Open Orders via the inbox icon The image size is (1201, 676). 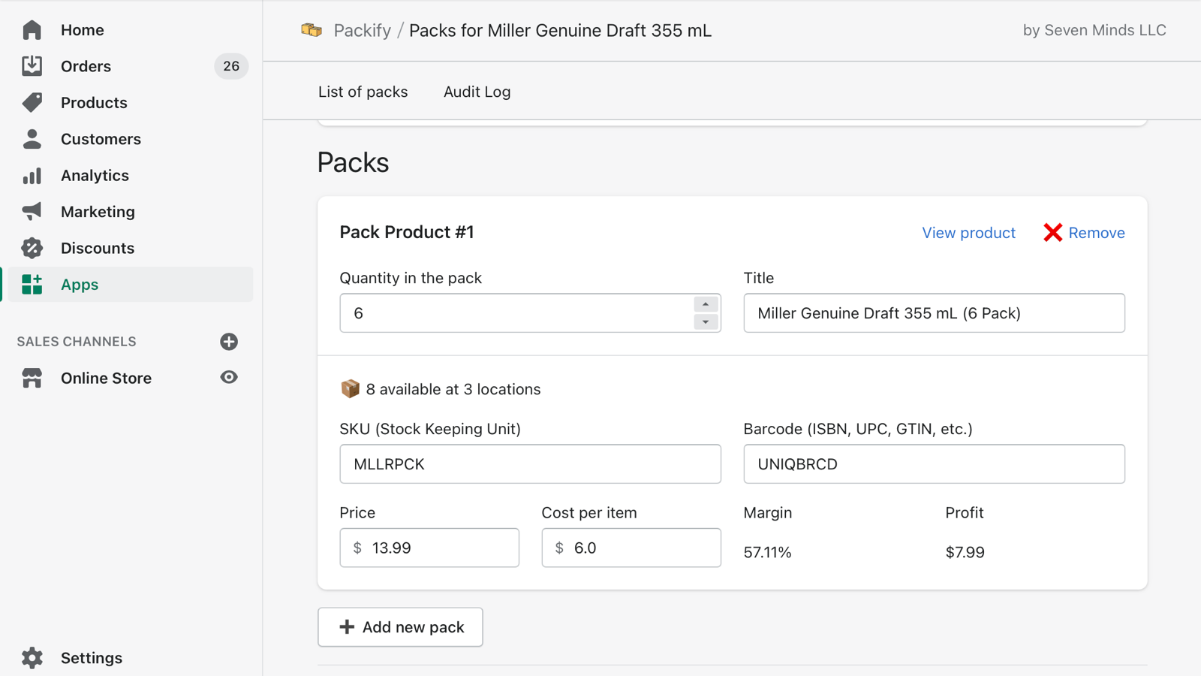32,66
